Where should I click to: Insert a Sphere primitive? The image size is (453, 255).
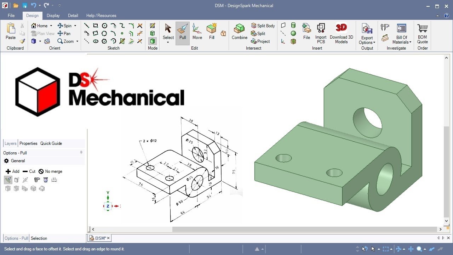coord(293,33)
